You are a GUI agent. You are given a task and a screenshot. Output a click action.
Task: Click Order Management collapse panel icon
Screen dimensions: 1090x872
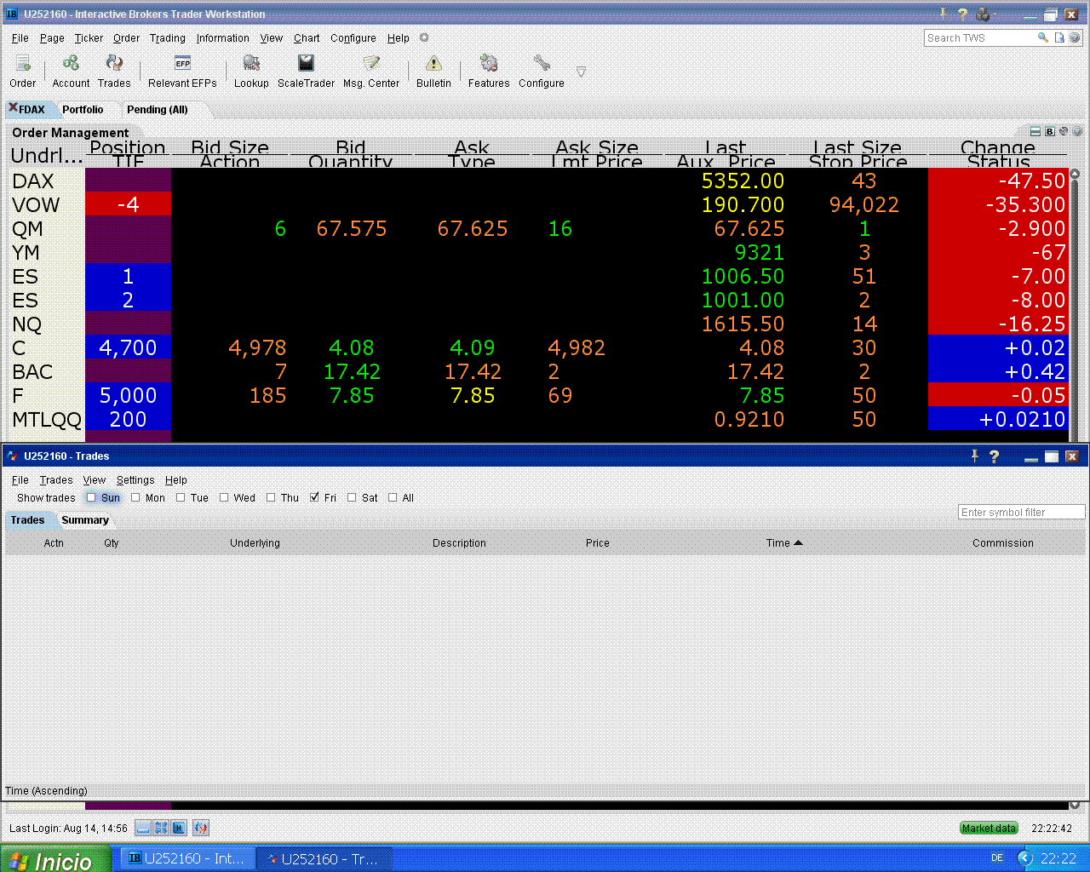click(x=1035, y=131)
